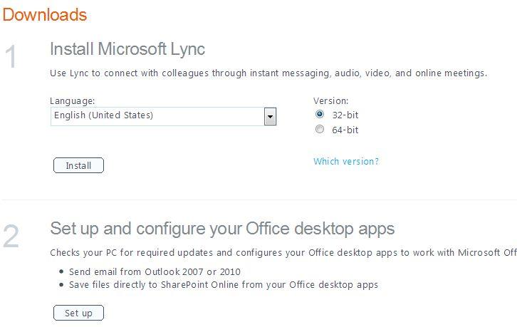Viewport: 517px width, 327px height.
Task: Click the Version: label
Action: tap(330, 100)
